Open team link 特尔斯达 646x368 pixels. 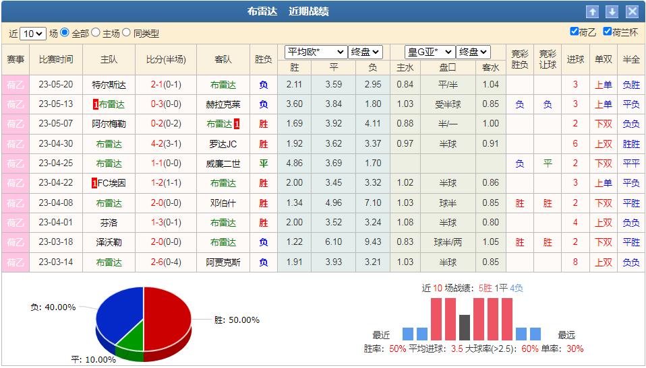pyautogui.click(x=109, y=85)
